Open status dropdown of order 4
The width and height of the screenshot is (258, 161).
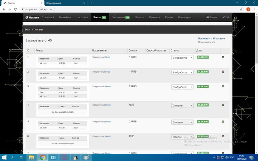point(182,105)
